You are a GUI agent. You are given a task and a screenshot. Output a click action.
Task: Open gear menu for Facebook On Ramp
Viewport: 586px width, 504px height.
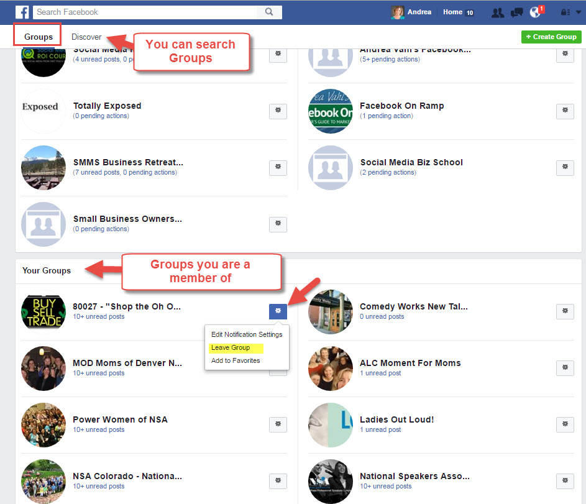pos(564,111)
